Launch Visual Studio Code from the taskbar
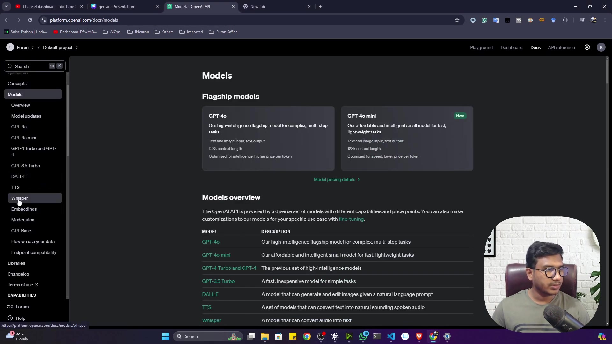 (x=391, y=336)
